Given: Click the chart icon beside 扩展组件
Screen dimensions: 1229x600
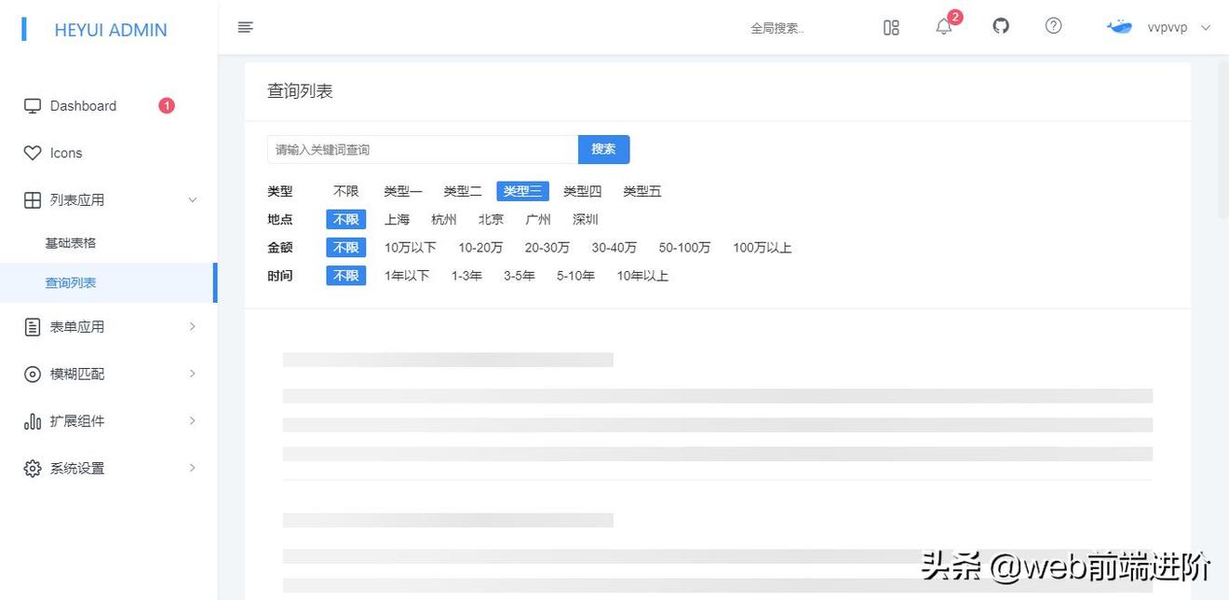Looking at the screenshot, I should coord(33,420).
